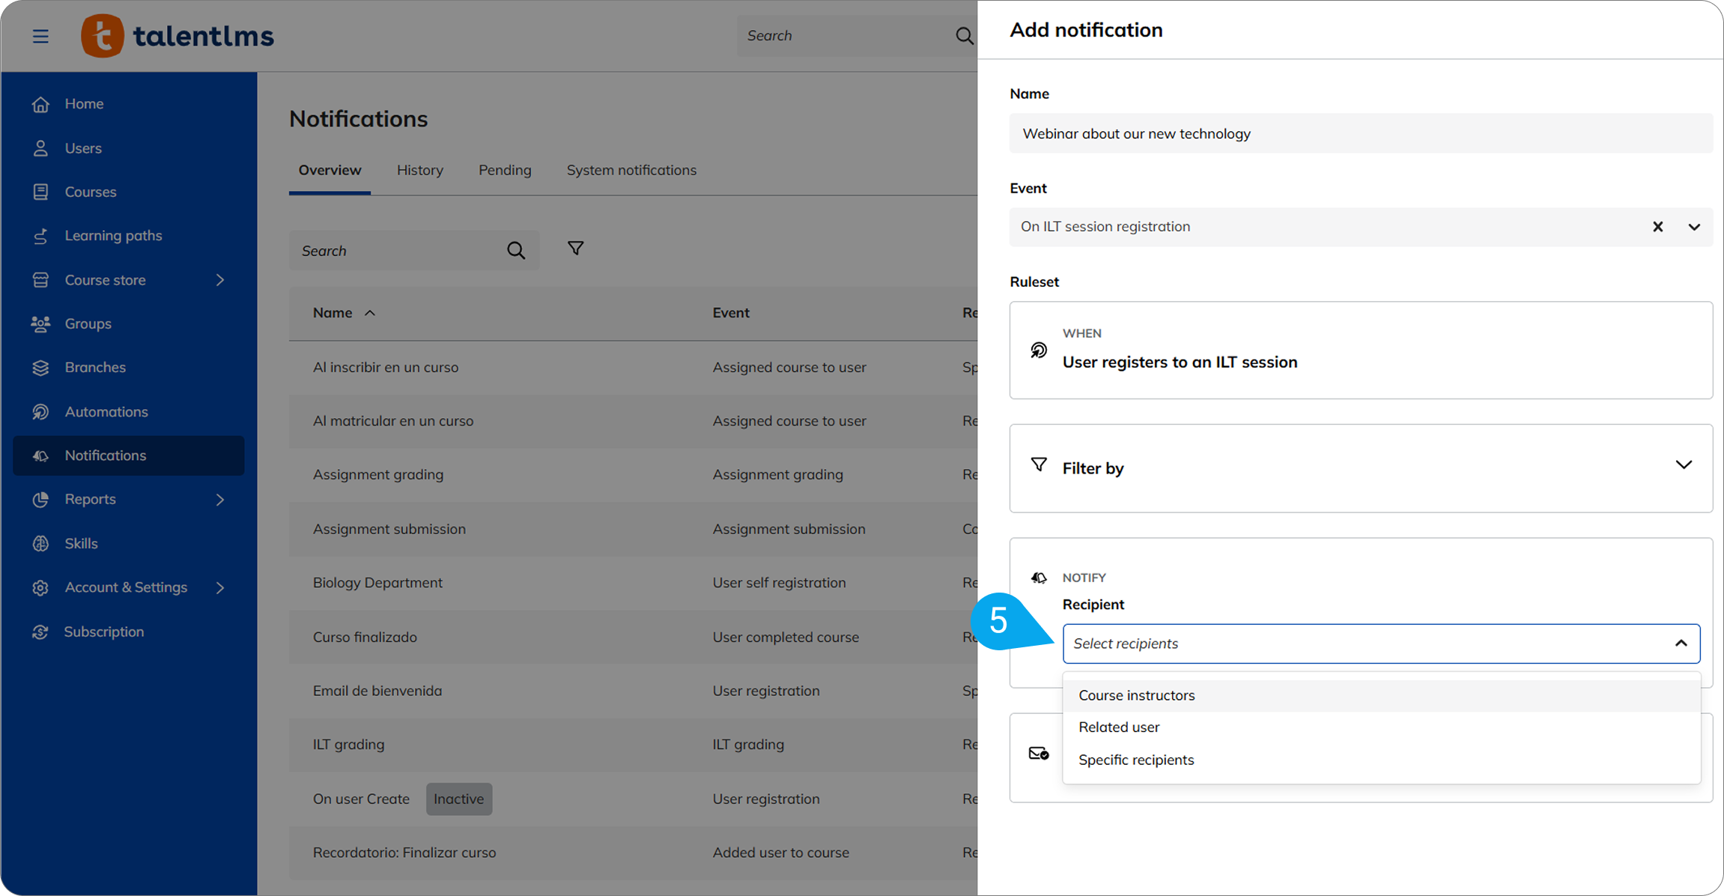Open Automations in the sidebar
Viewport: 1724px width, 896px height.
[x=106, y=411]
